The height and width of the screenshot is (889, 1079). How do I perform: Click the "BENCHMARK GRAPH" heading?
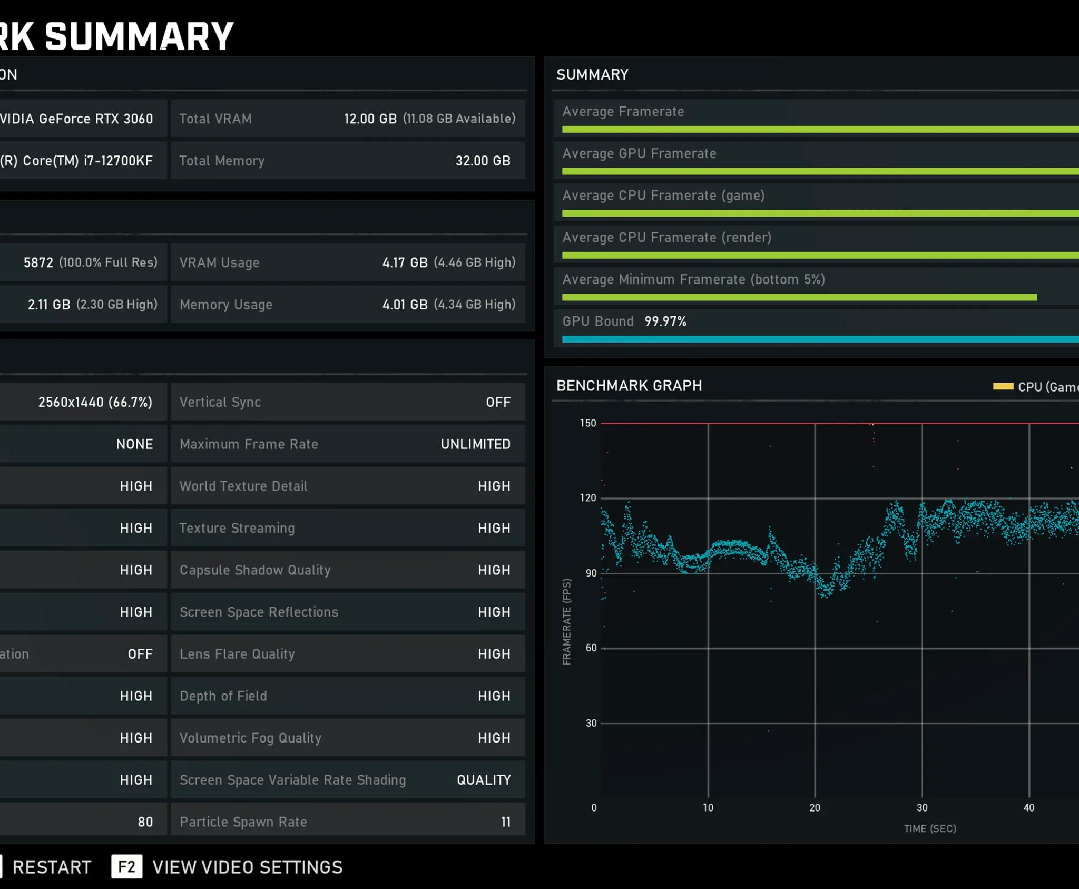[629, 386]
